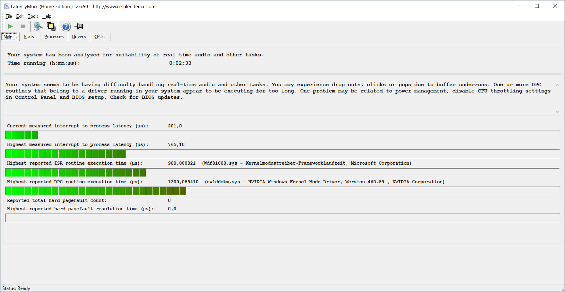Open help via blue question mark icon
565x292 pixels.
66,27
